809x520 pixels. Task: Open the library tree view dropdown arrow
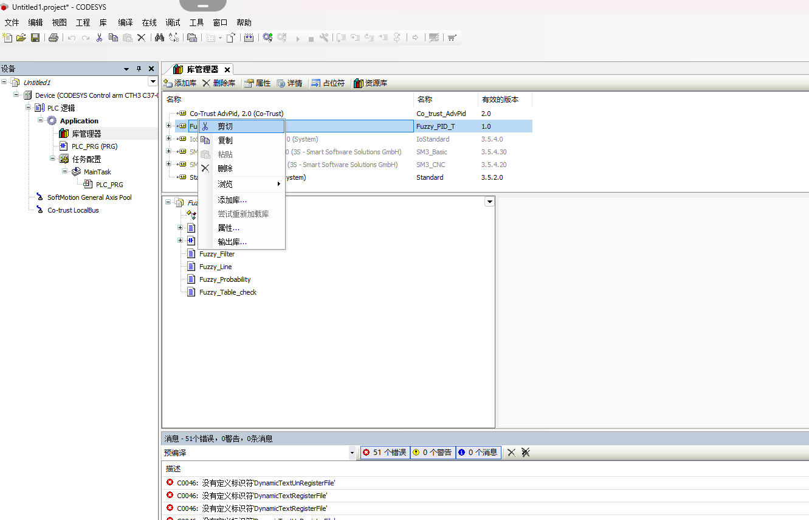[489, 202]
